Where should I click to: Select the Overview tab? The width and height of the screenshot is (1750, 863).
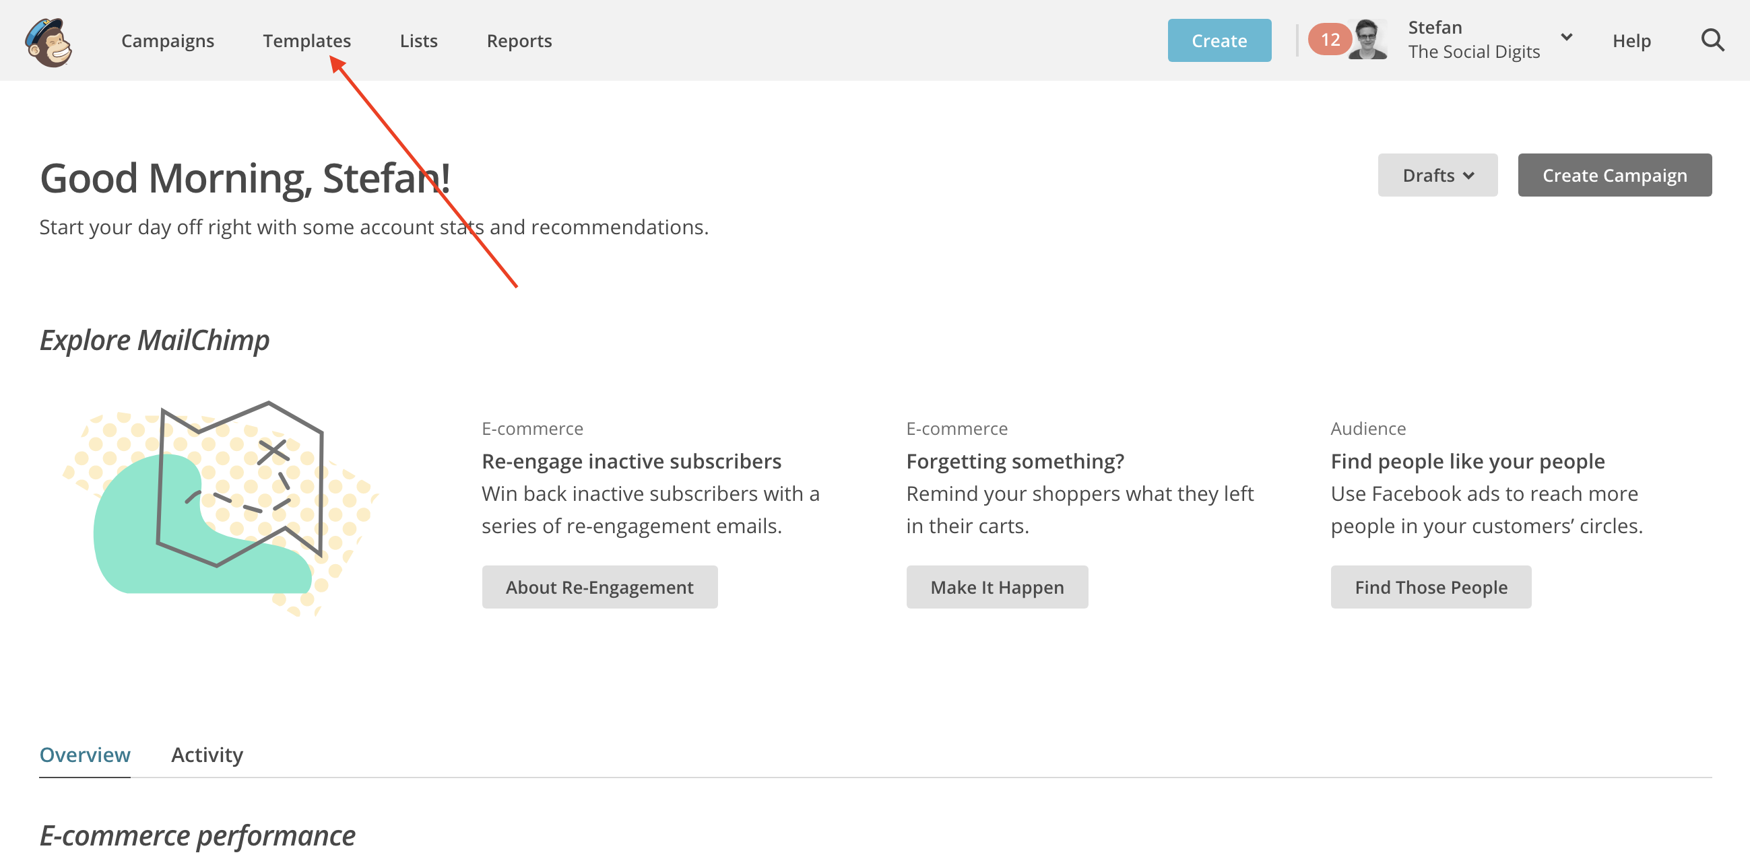pos(85,755)
